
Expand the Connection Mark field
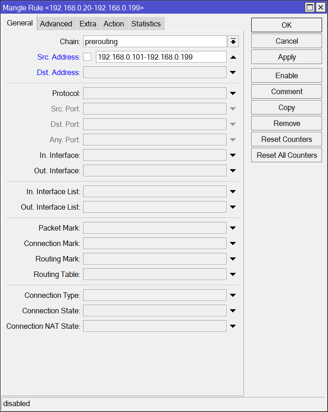[233, 244]
